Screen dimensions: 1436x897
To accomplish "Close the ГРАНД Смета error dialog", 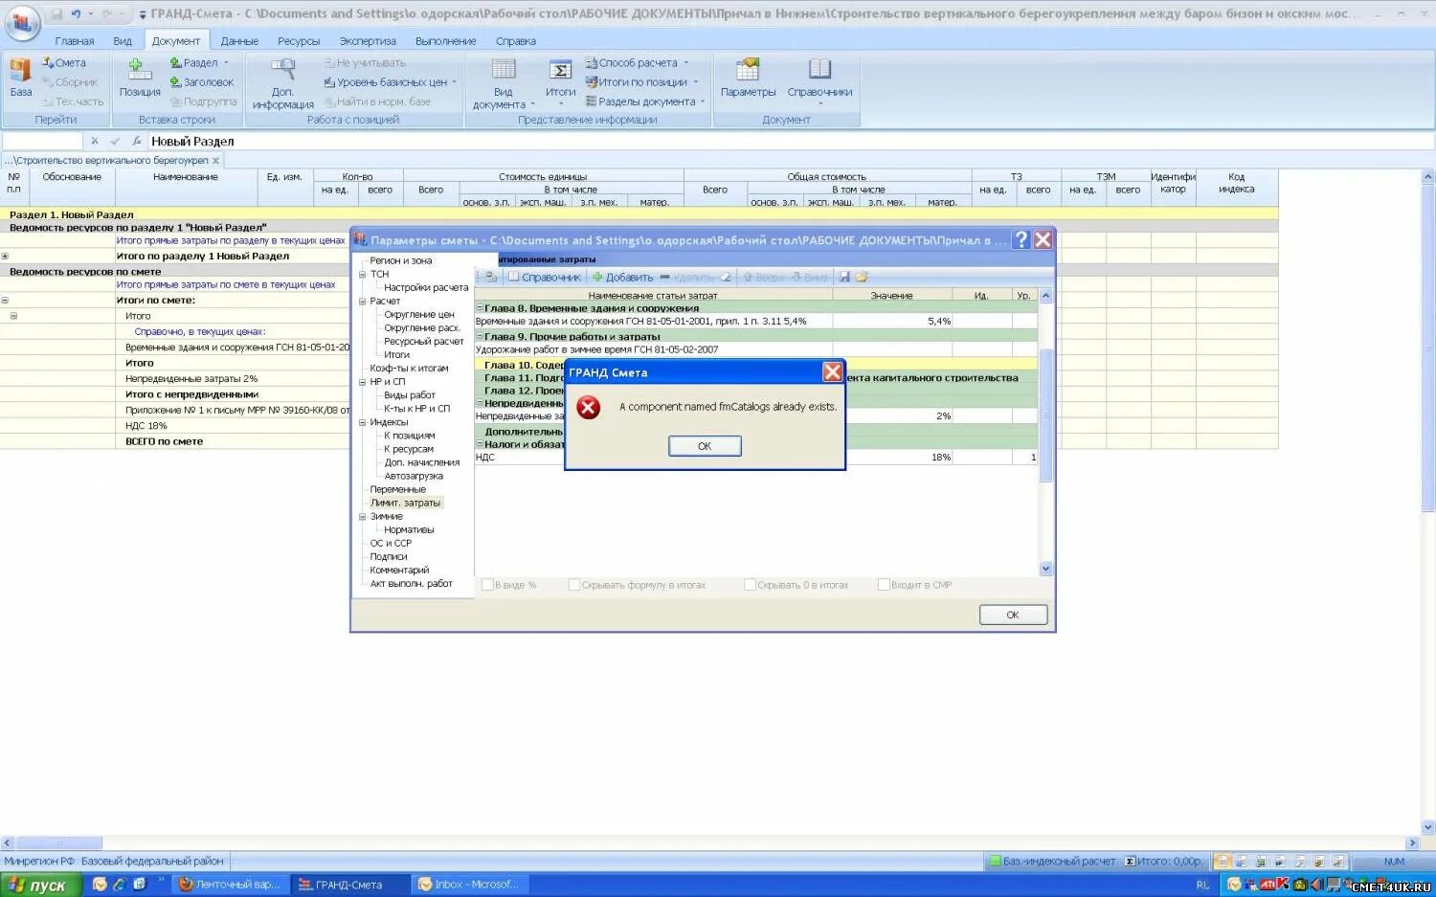I will tap(833, 372).
